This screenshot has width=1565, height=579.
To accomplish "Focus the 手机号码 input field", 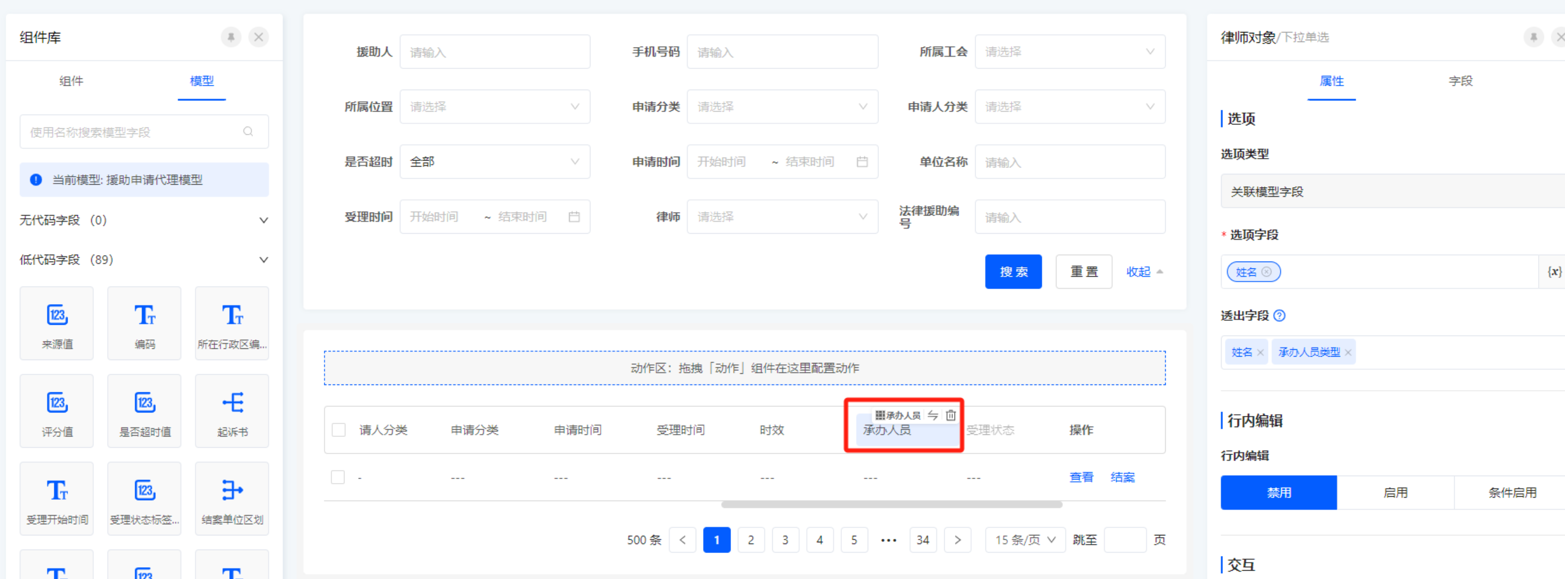I will pos(782,51).
